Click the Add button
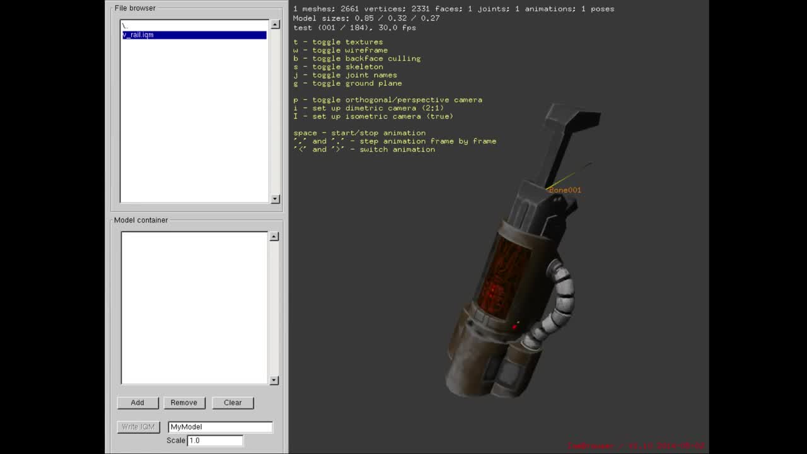This screenshot has width=807, height=454. pos(137,402)
